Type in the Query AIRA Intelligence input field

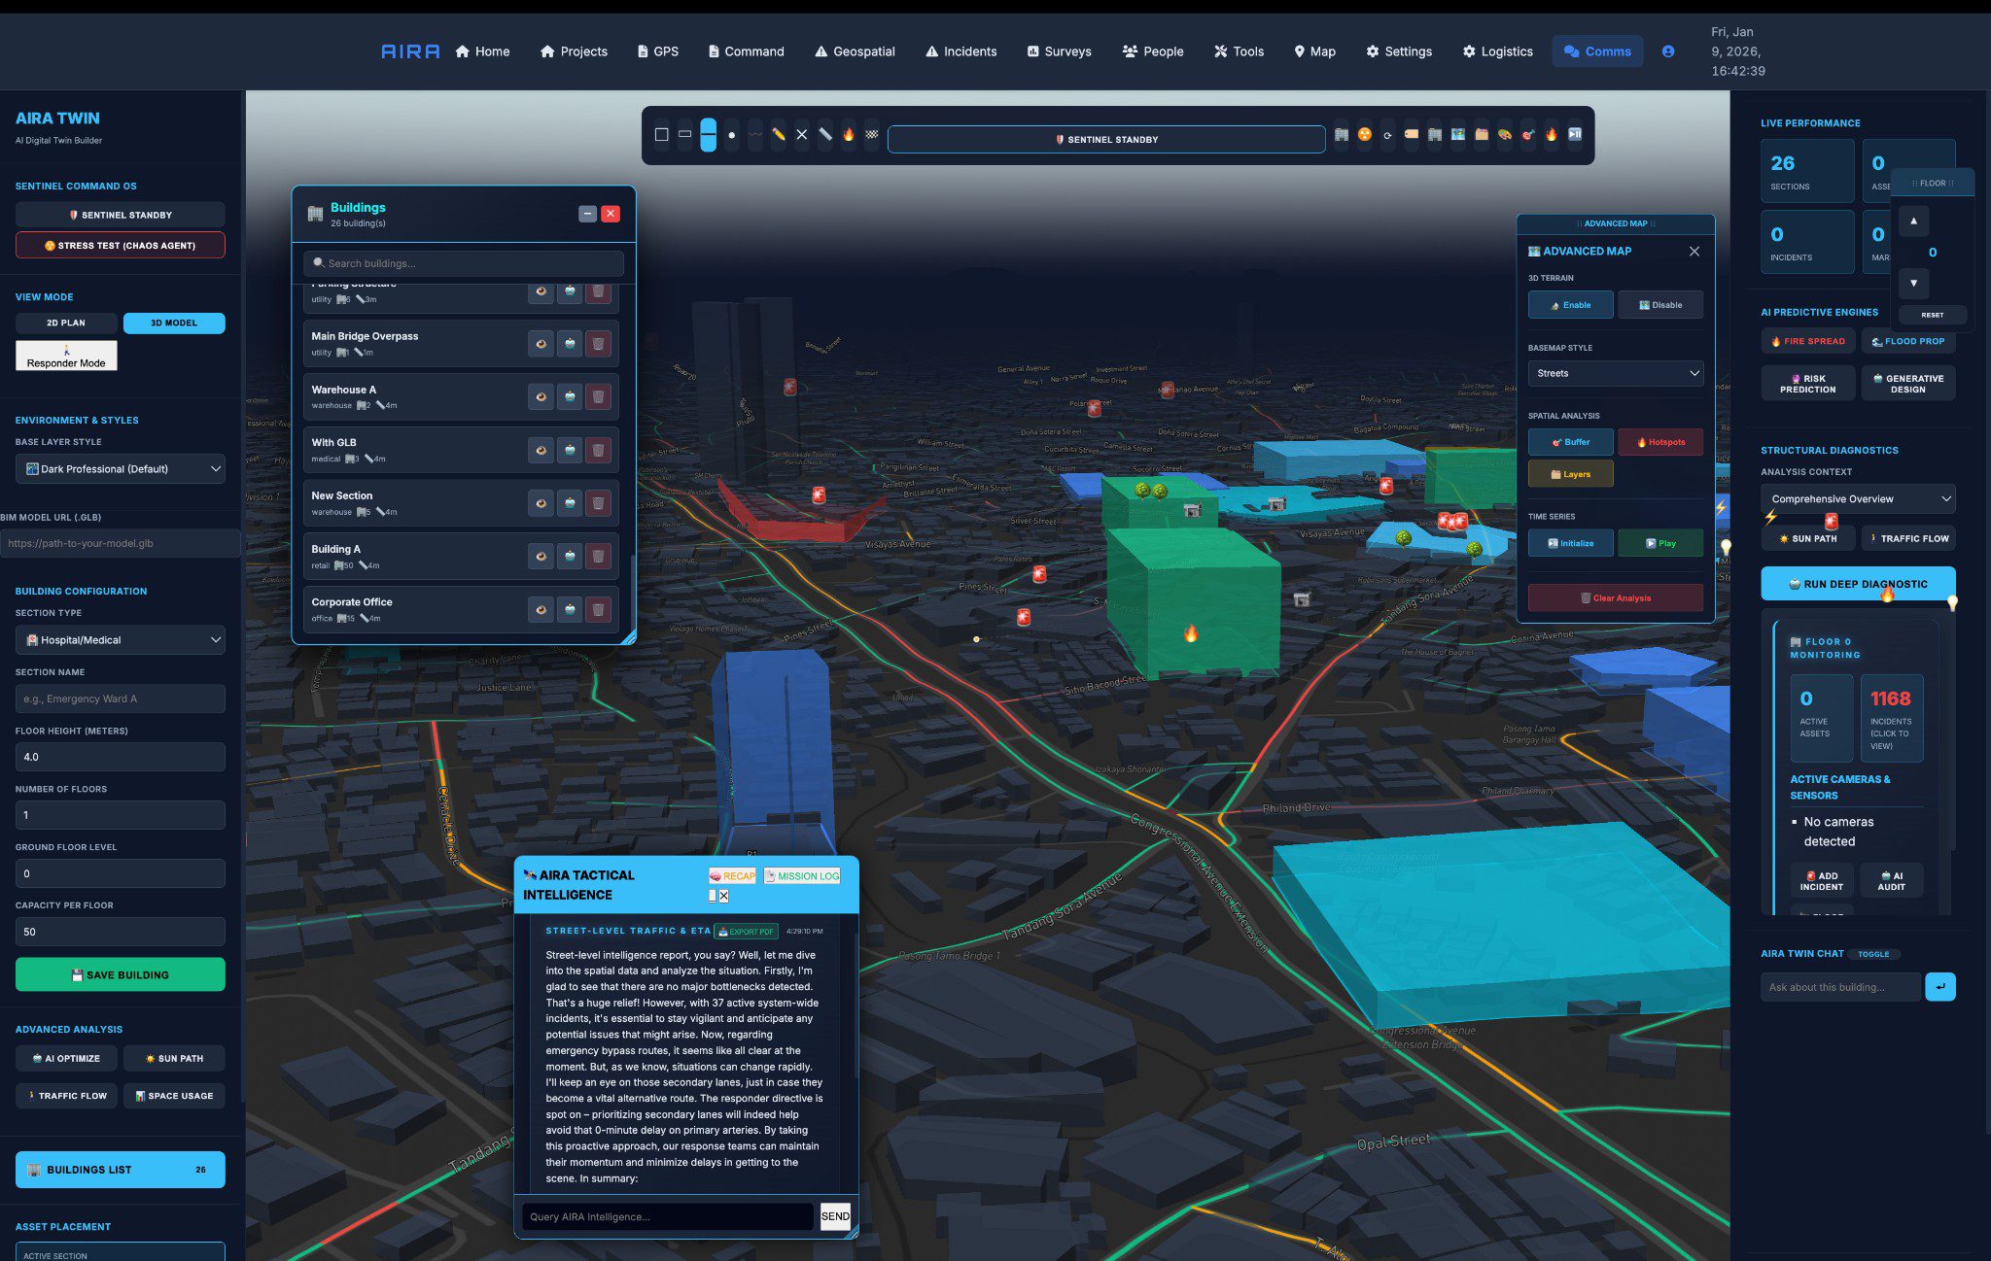(x=667, y=1216)
